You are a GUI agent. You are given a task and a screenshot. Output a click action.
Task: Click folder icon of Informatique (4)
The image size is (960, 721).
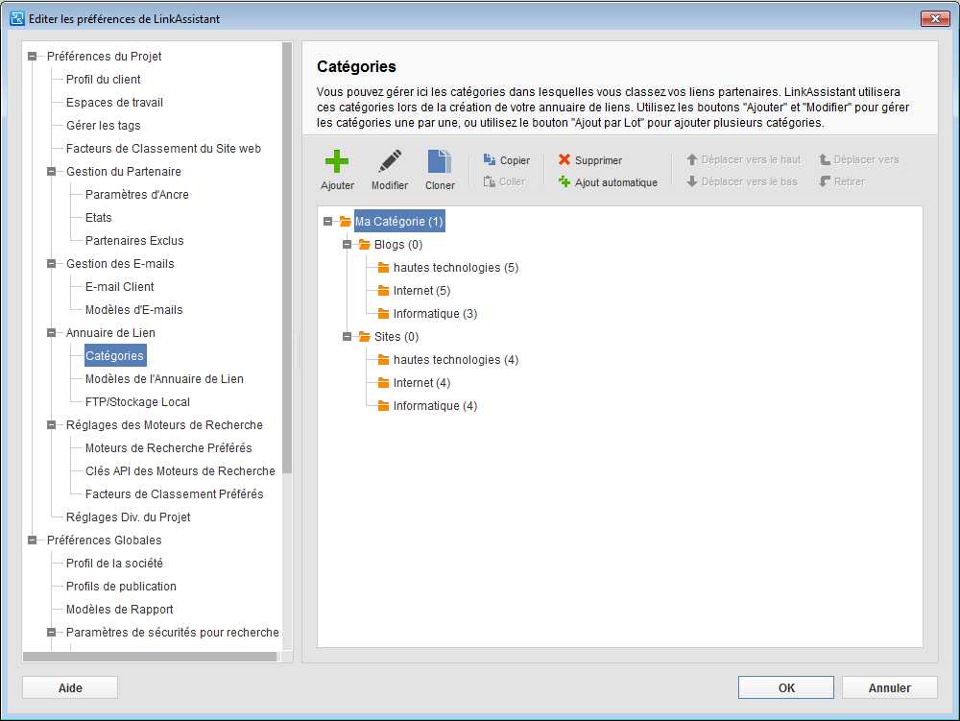(x=384, y=406)
